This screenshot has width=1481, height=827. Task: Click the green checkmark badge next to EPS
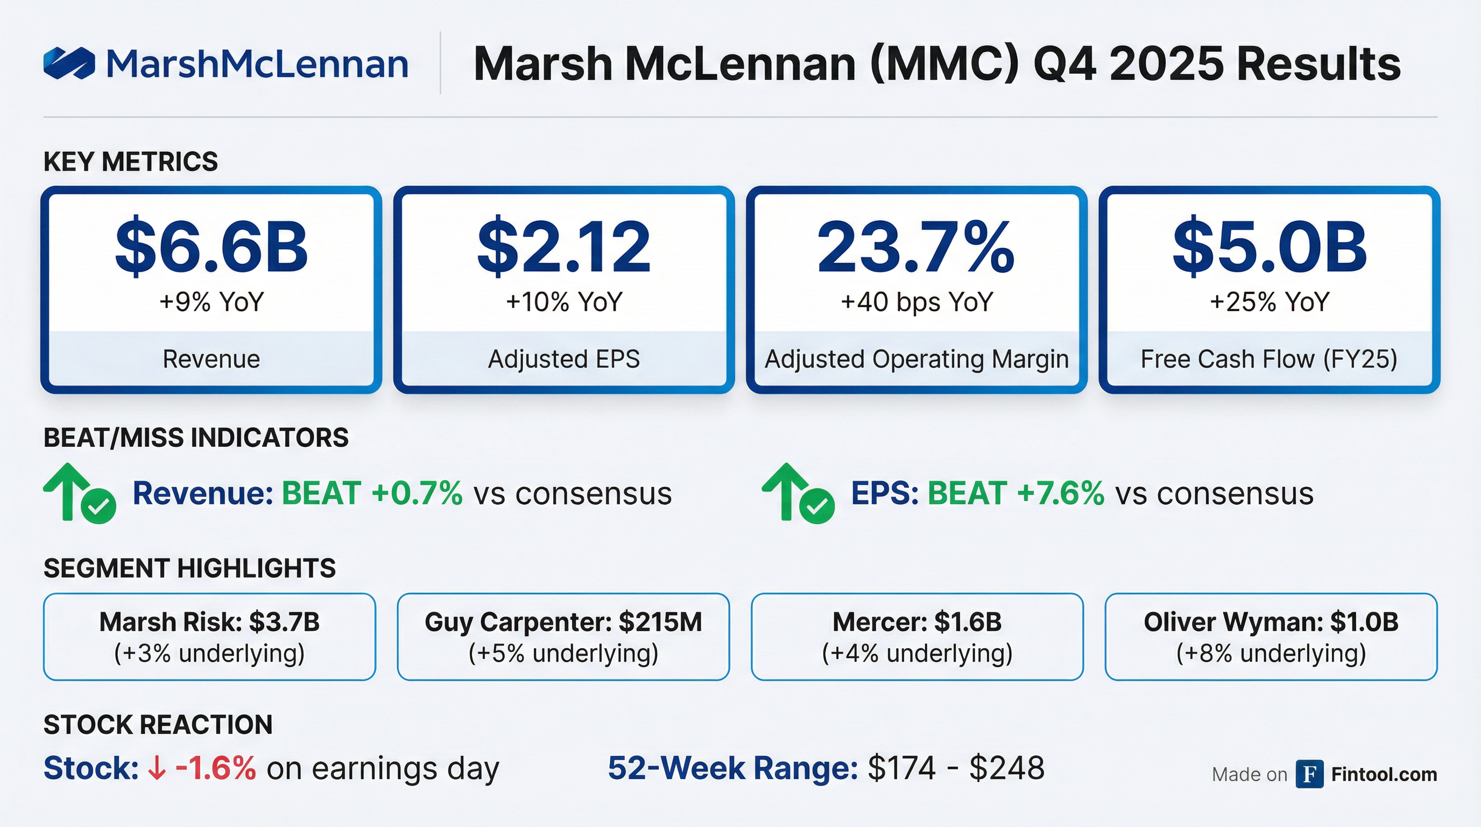(x=817, y=506)
